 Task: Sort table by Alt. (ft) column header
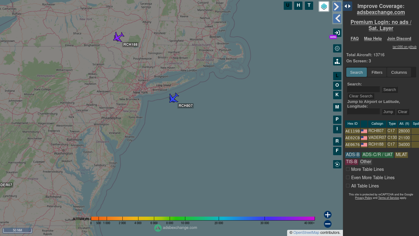click(404, 124)
